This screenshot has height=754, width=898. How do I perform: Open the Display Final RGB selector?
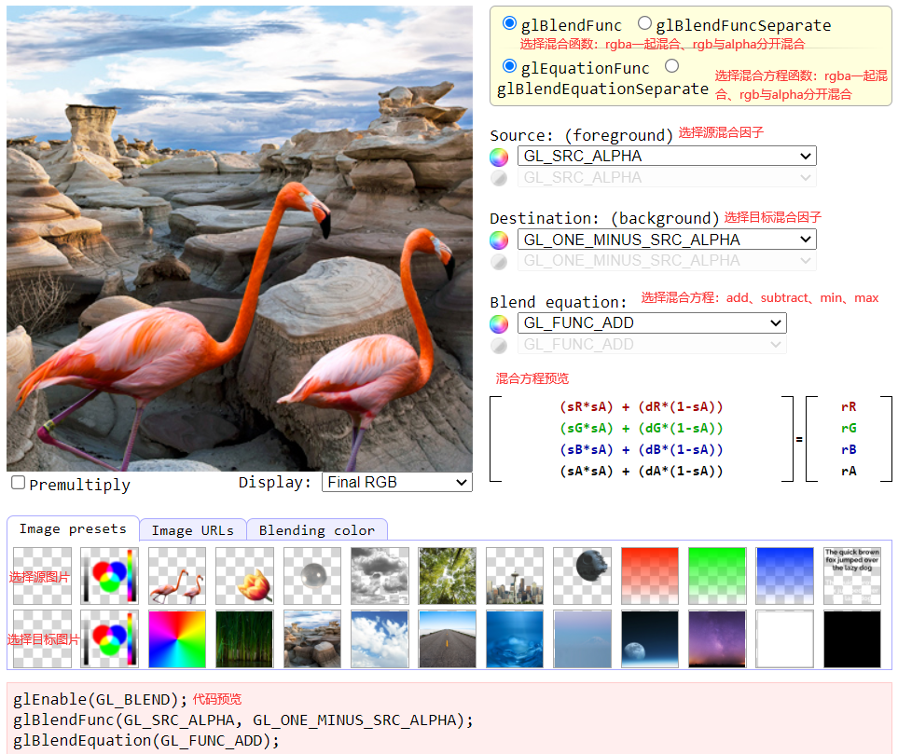(x=396, y=482)
